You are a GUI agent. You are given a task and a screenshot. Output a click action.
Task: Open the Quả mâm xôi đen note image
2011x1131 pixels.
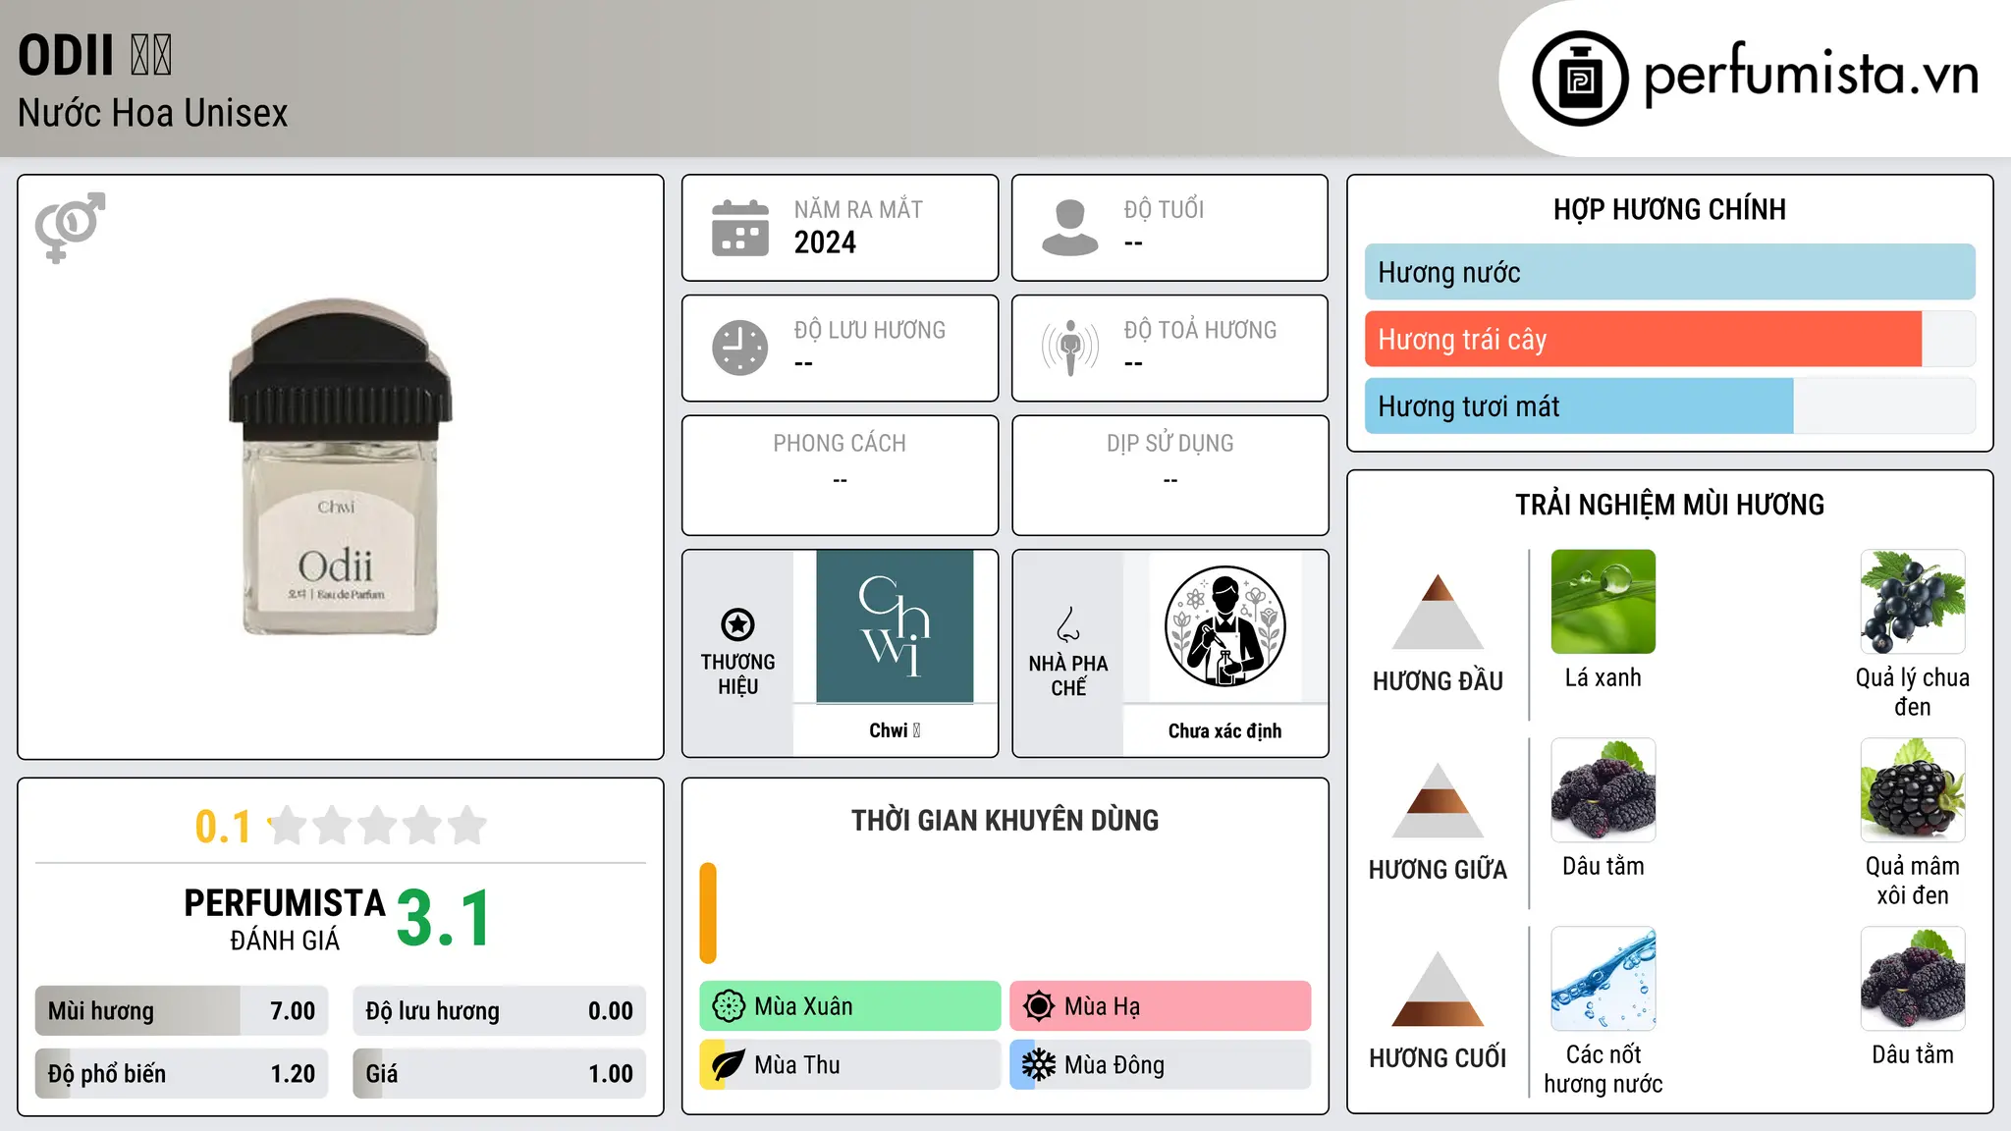point(1913,790)
